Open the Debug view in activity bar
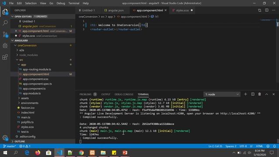 point(5,45)
